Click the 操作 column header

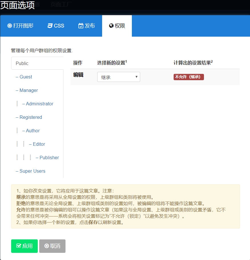[x=78, y=63]
